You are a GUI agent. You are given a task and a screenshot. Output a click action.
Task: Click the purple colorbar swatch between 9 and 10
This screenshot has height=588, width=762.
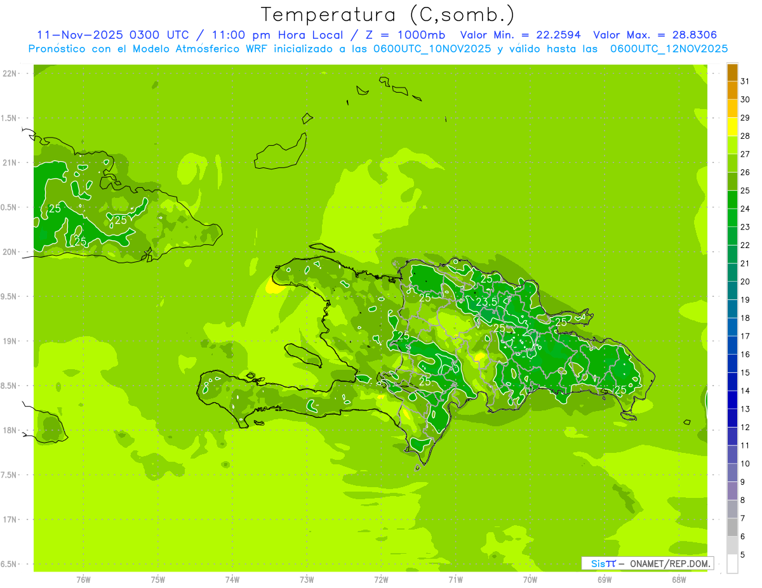[x=732, y=473]
